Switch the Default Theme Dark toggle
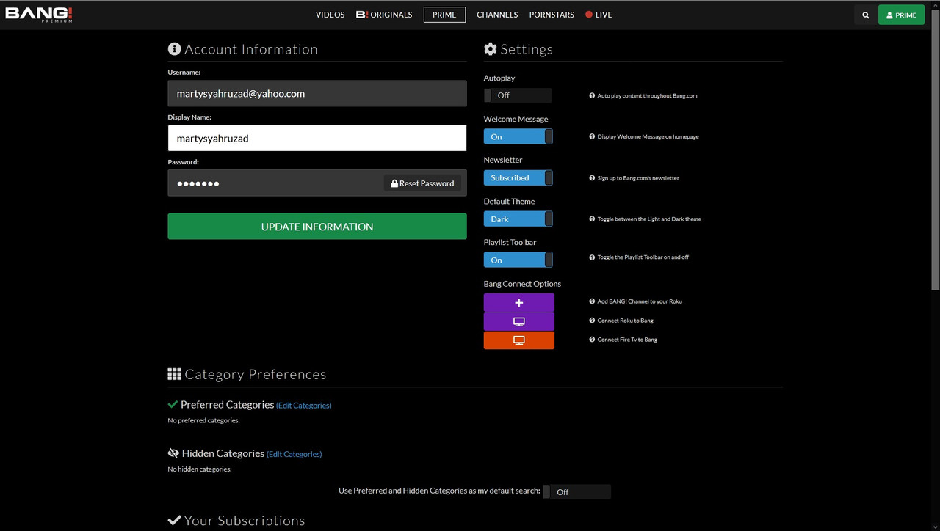 pos(518,219)
